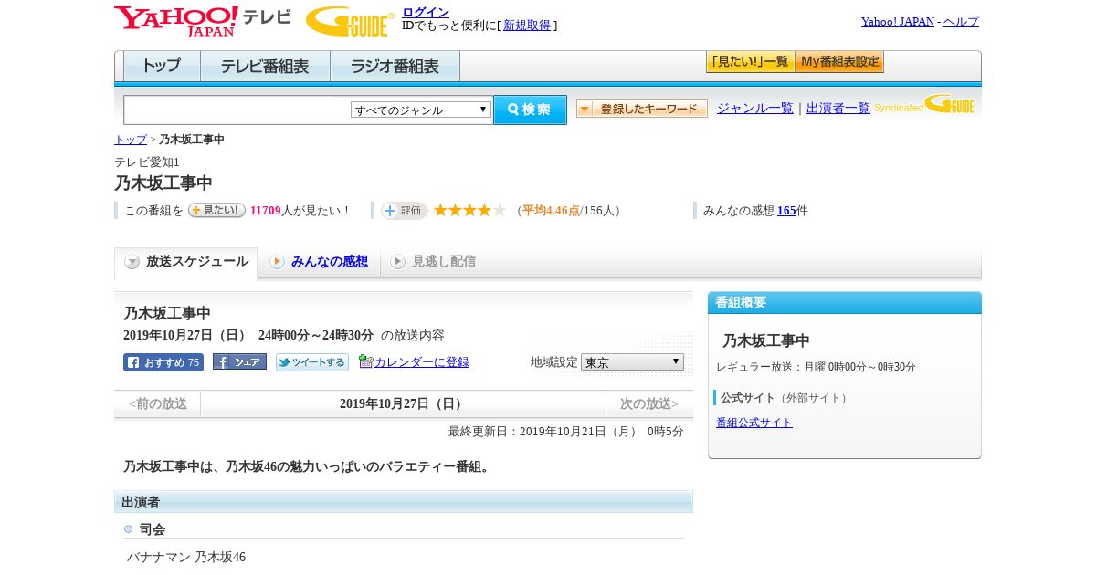Viewport: 1096px width, 575px height.
Task: Open the 地域設定 東京 region dropdown
Action: [632, 362]
